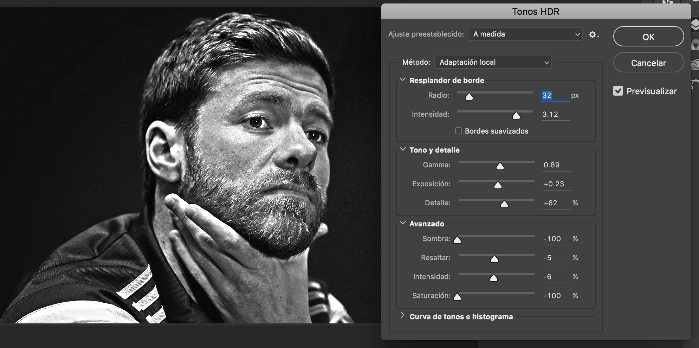Click the Sombra slider handle
This screenshot has width=699, height=348.
click(457, 240)
